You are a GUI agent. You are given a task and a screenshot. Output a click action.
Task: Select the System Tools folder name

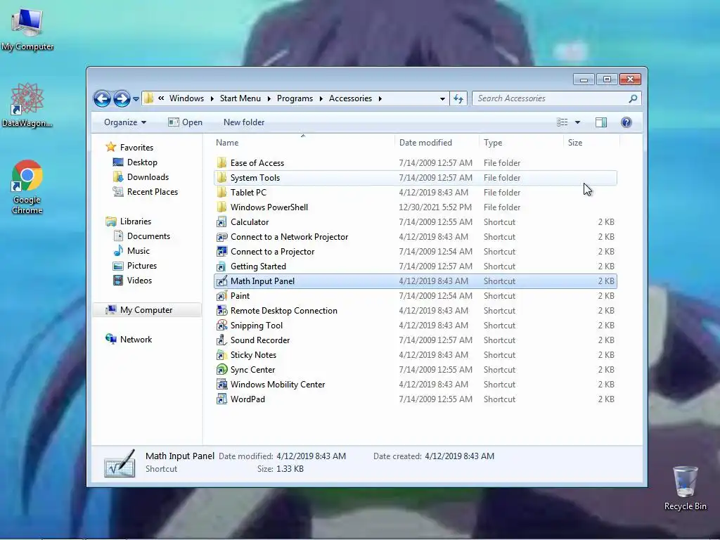[255, 178]
